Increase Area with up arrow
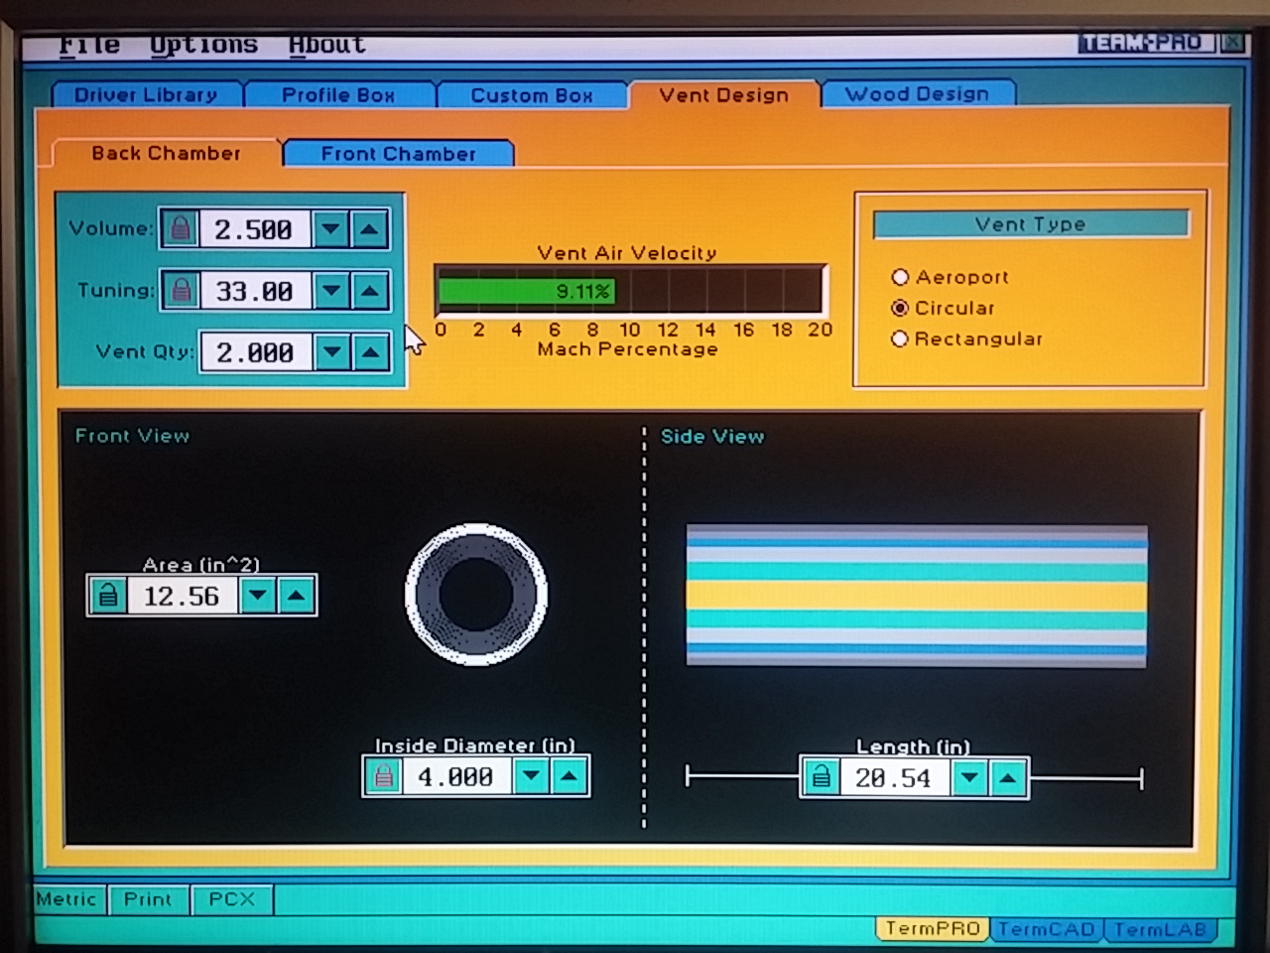Viewport: 1270px width, 953px height. 297,596
